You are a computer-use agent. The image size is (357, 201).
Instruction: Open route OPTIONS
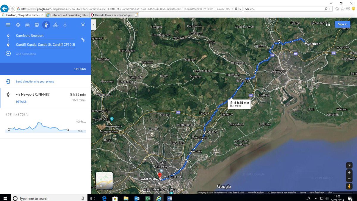tap(80, 69)
